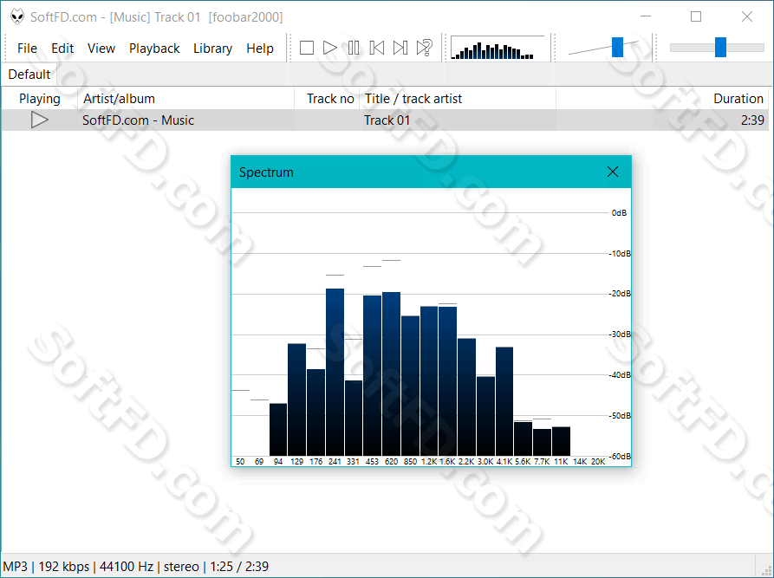Image resolution: width=774 pixels, height=578 pixels.
Task: Open the View menu
Action: point(101,49)
